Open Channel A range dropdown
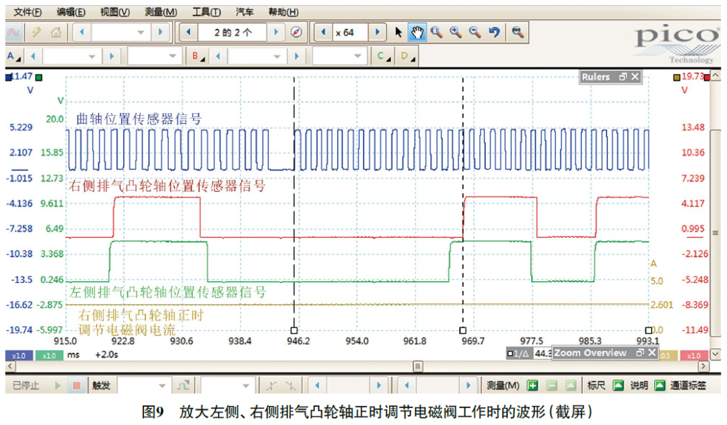Image resolution: width=727 pixels, height=425 pixels. click(x=92, y=57)
